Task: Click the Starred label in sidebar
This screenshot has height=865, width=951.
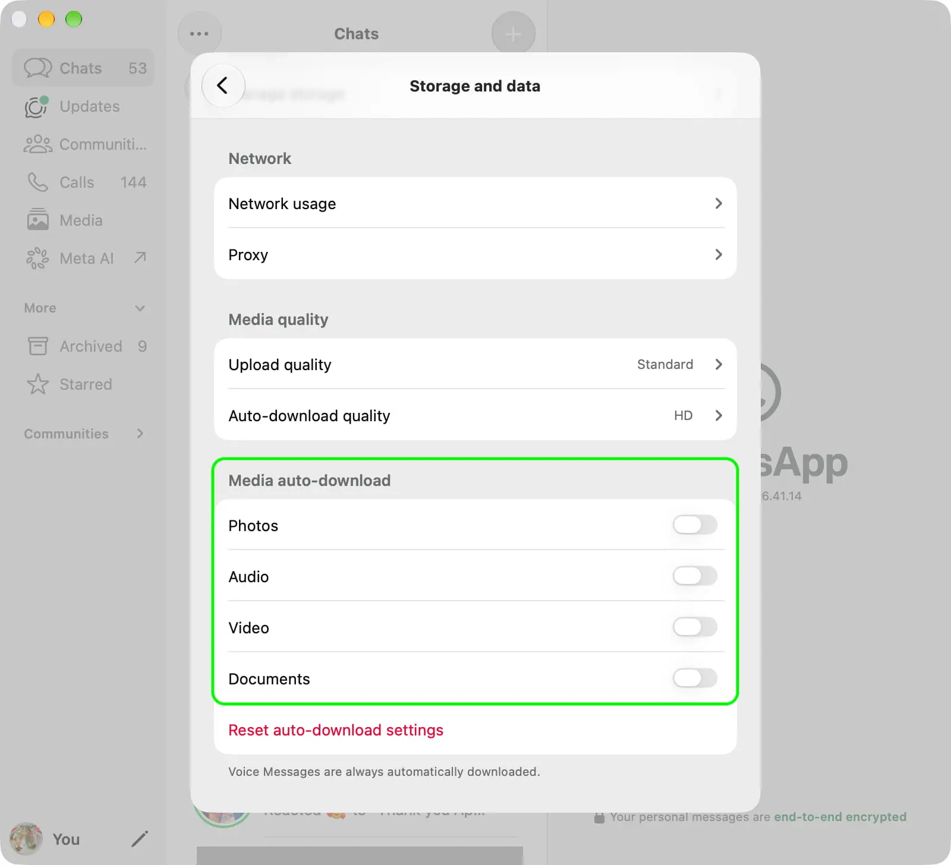Action: [x=86, y=384]
